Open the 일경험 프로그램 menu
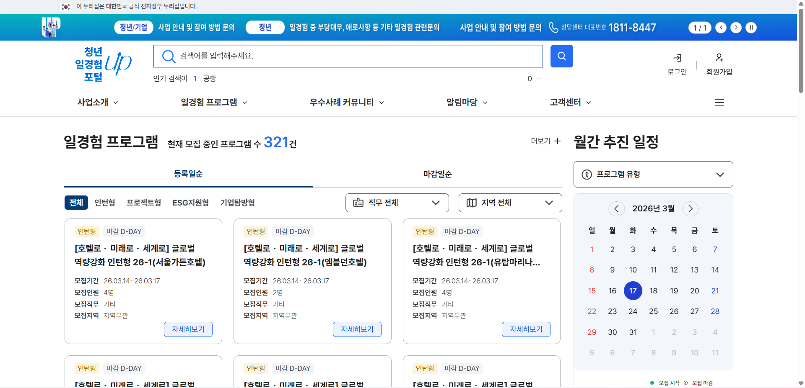Viewport: 805px width, 388px height. coord(214,103)
